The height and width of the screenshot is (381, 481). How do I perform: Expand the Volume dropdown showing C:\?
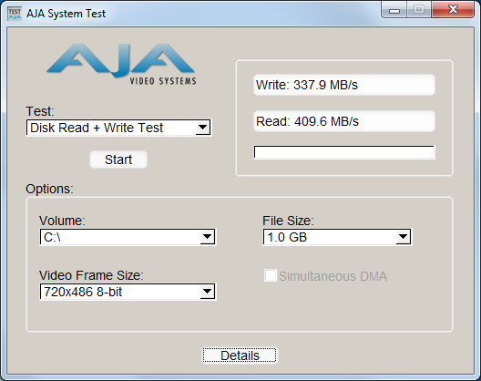click(x=128, y=237)
